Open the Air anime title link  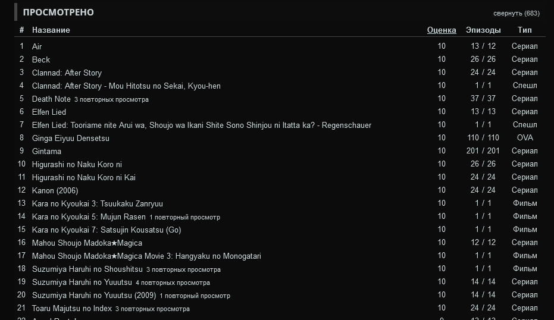pyautogui.click(x=37, y=46)
